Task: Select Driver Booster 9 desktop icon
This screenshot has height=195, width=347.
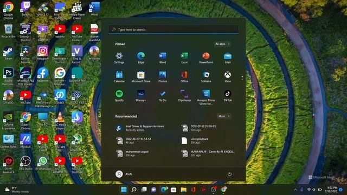Action: (8, 165)
